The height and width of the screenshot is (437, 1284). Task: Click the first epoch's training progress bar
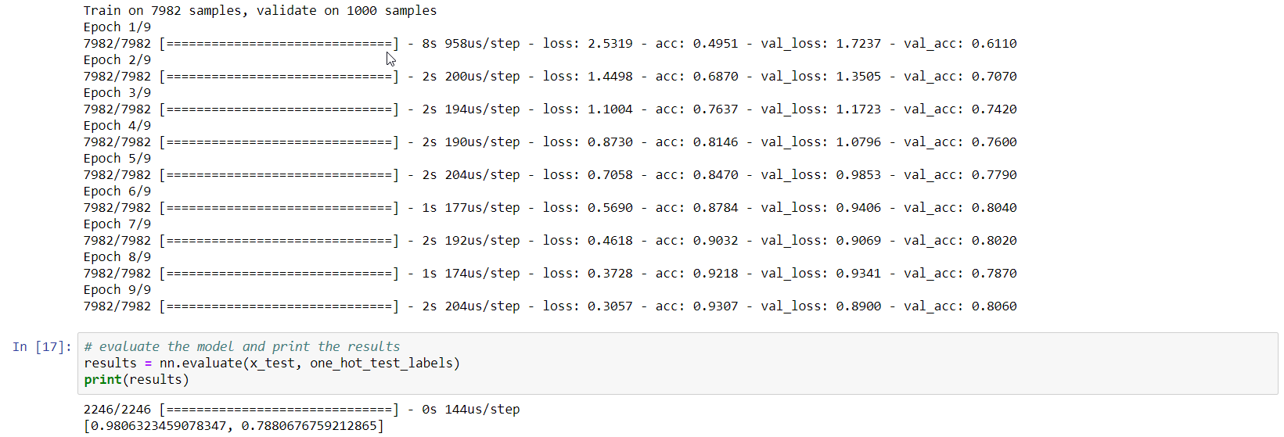tap(279, 44)
